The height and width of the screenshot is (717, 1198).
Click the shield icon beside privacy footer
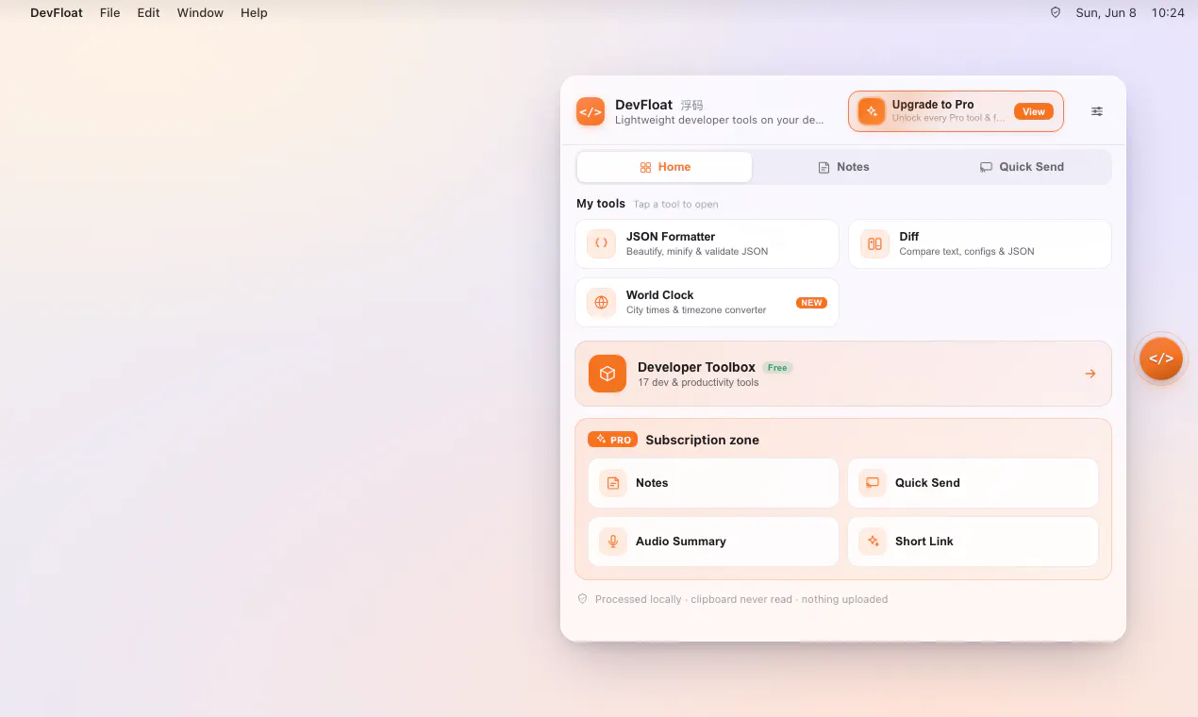pos(583,599)
